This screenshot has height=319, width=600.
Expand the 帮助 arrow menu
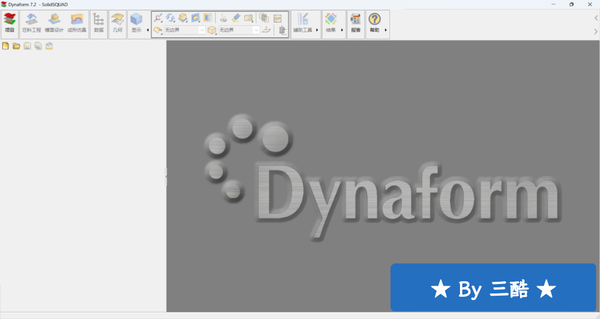(x=386, y=30)
